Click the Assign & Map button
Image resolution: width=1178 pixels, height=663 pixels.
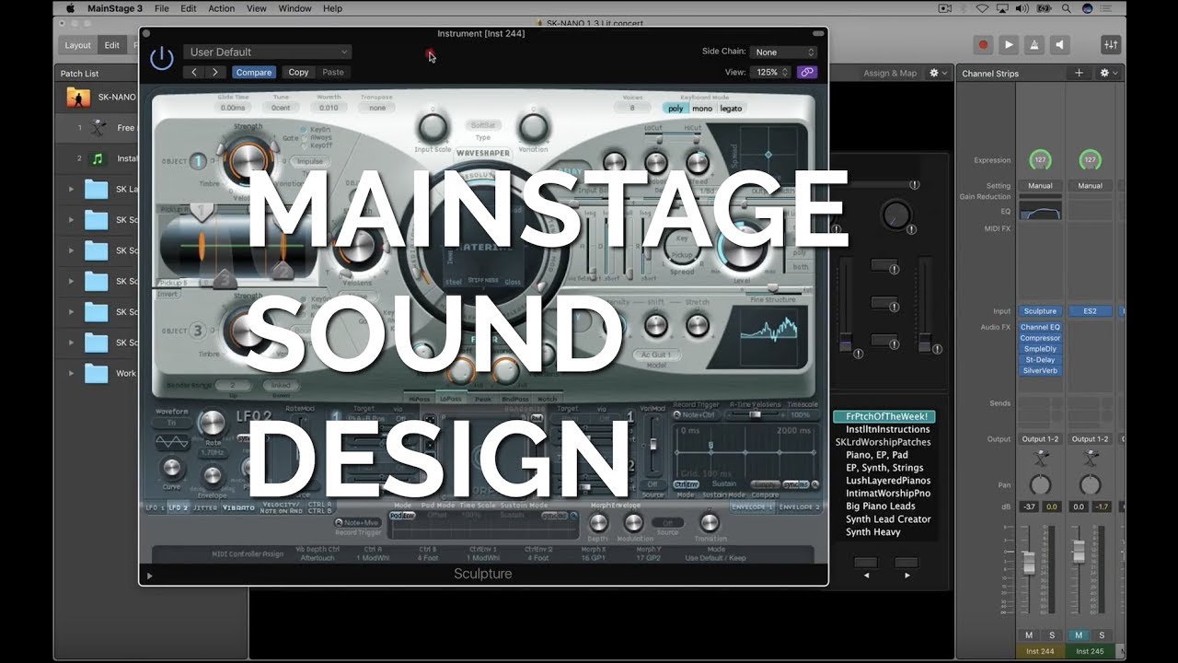889,73
